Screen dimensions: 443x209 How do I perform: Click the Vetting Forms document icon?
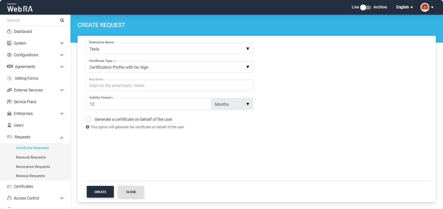9,78
